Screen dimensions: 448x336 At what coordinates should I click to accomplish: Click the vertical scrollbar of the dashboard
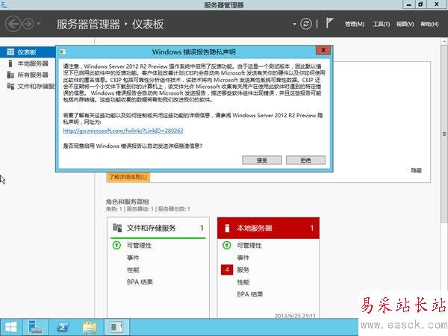(x=444, y=134)
